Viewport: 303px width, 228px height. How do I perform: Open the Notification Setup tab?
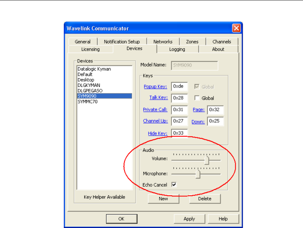point(122,42)
